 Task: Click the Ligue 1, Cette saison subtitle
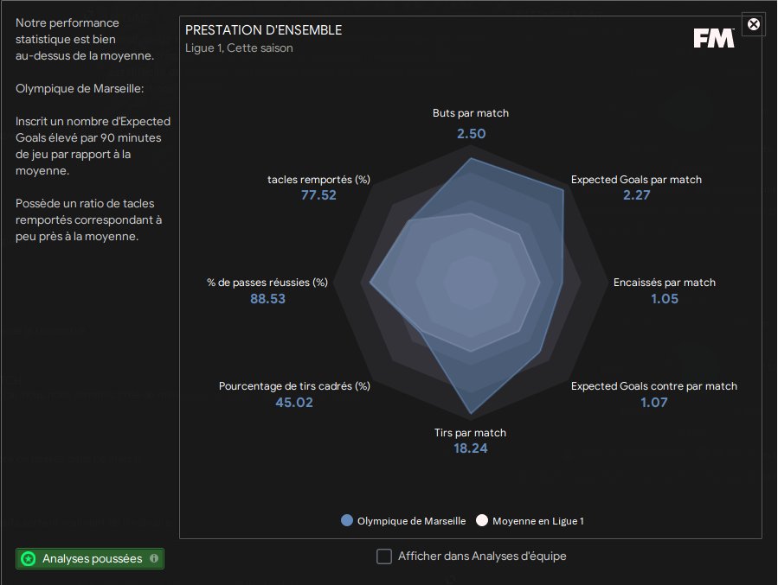[239, 48]
